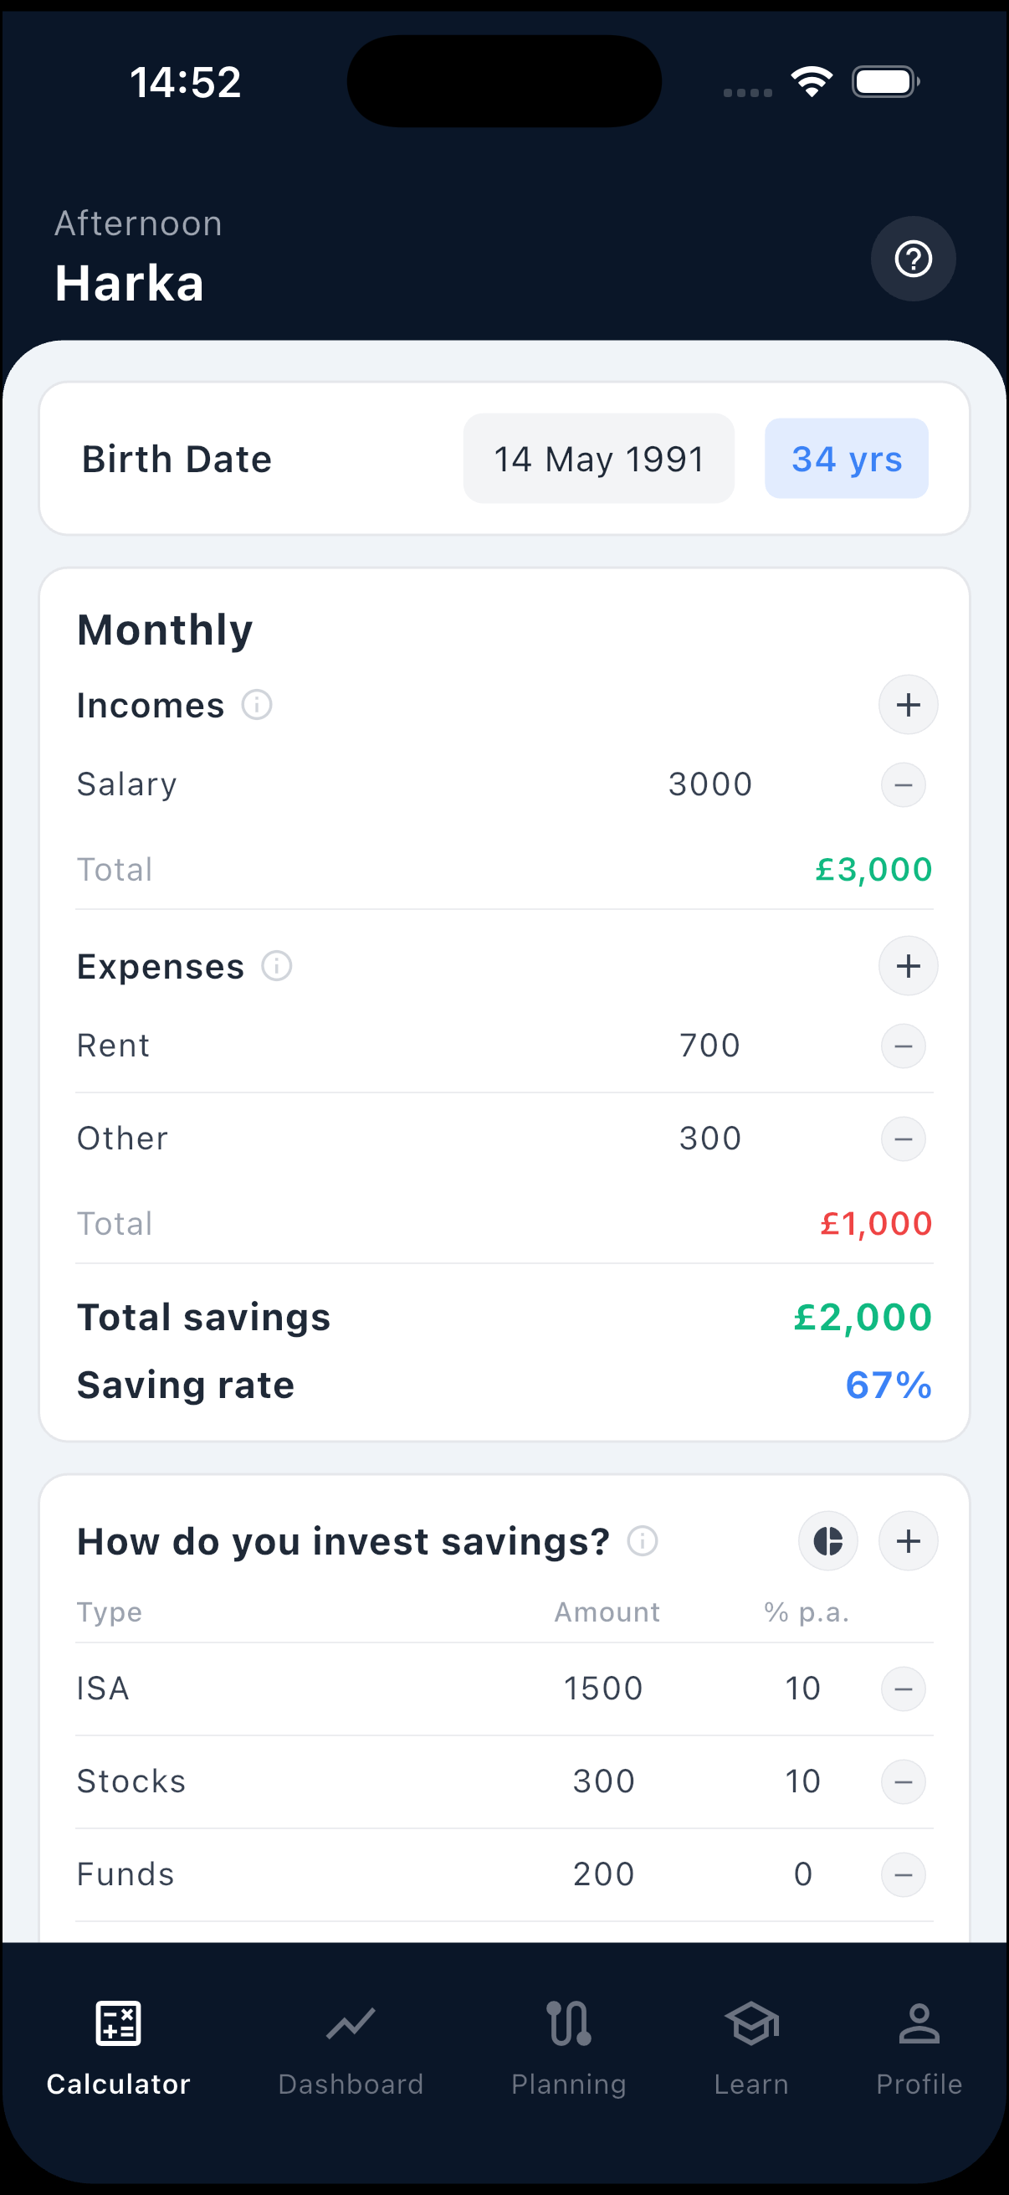Open the birth date picker

(x=598, y=460)
